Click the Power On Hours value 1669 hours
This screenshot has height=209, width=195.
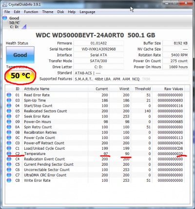tap(175, 67)
